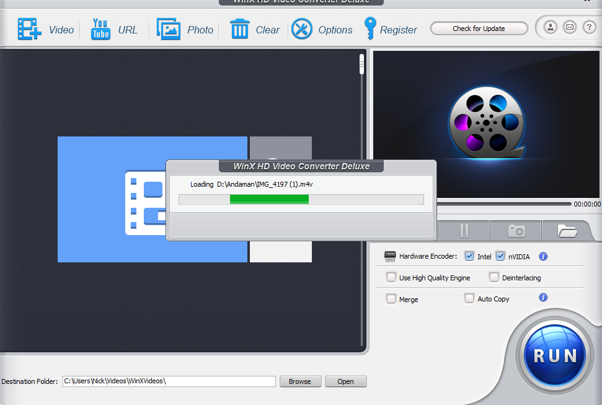Viewport: 602px width, 405px height.
Task: Click the Photo slideshow icon
Action: click(x=168, y=29)
